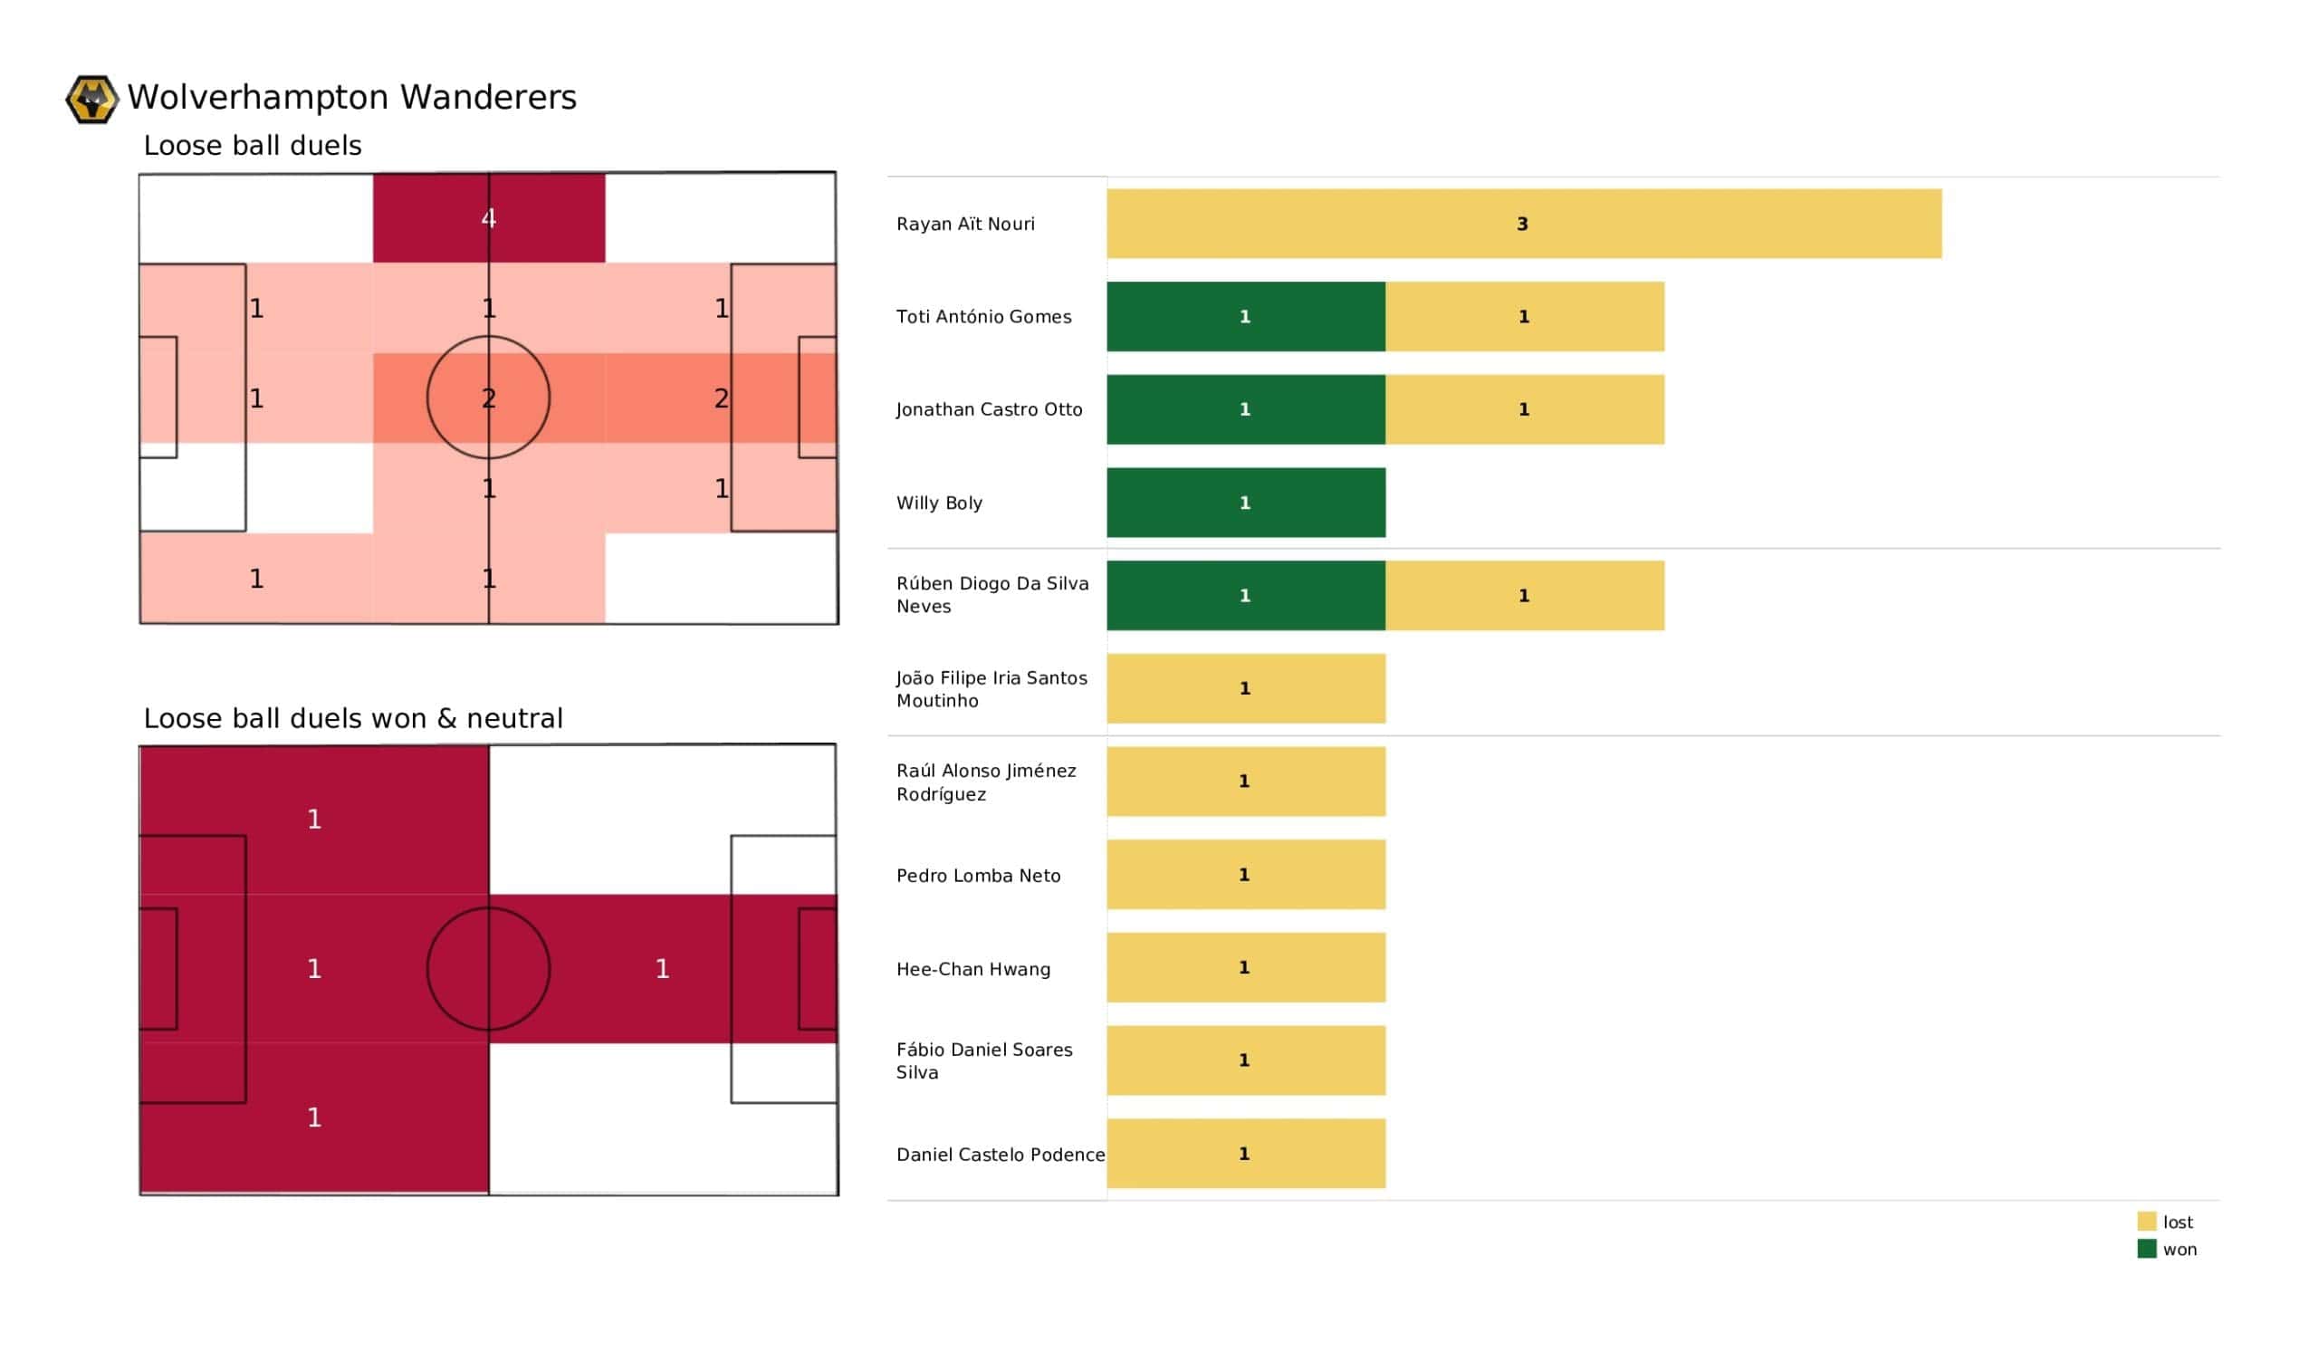Click the 'Wolverhampton Wanderers' title text
This screenshot has height=1362, width=2318.
[351, 98]
